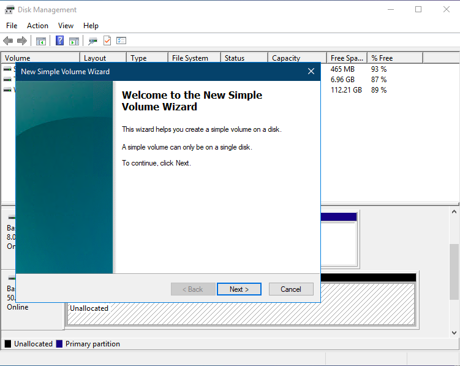
Task: Maximize the Disk Management window
Action: pyautogui.click(x=418, y=9)
